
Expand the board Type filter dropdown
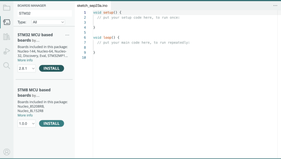[48, 22]
